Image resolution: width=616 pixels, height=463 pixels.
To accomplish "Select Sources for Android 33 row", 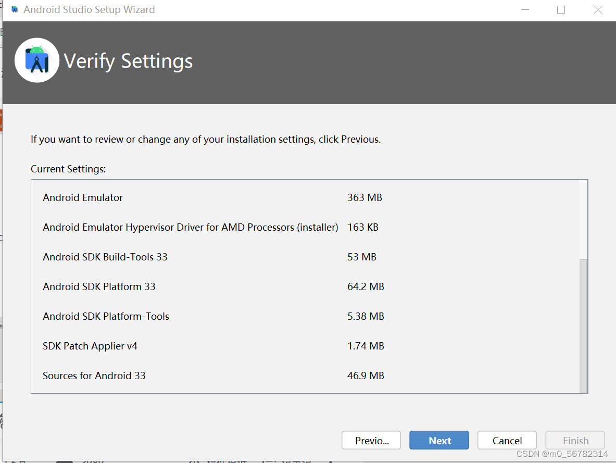I will click(305, 376).
